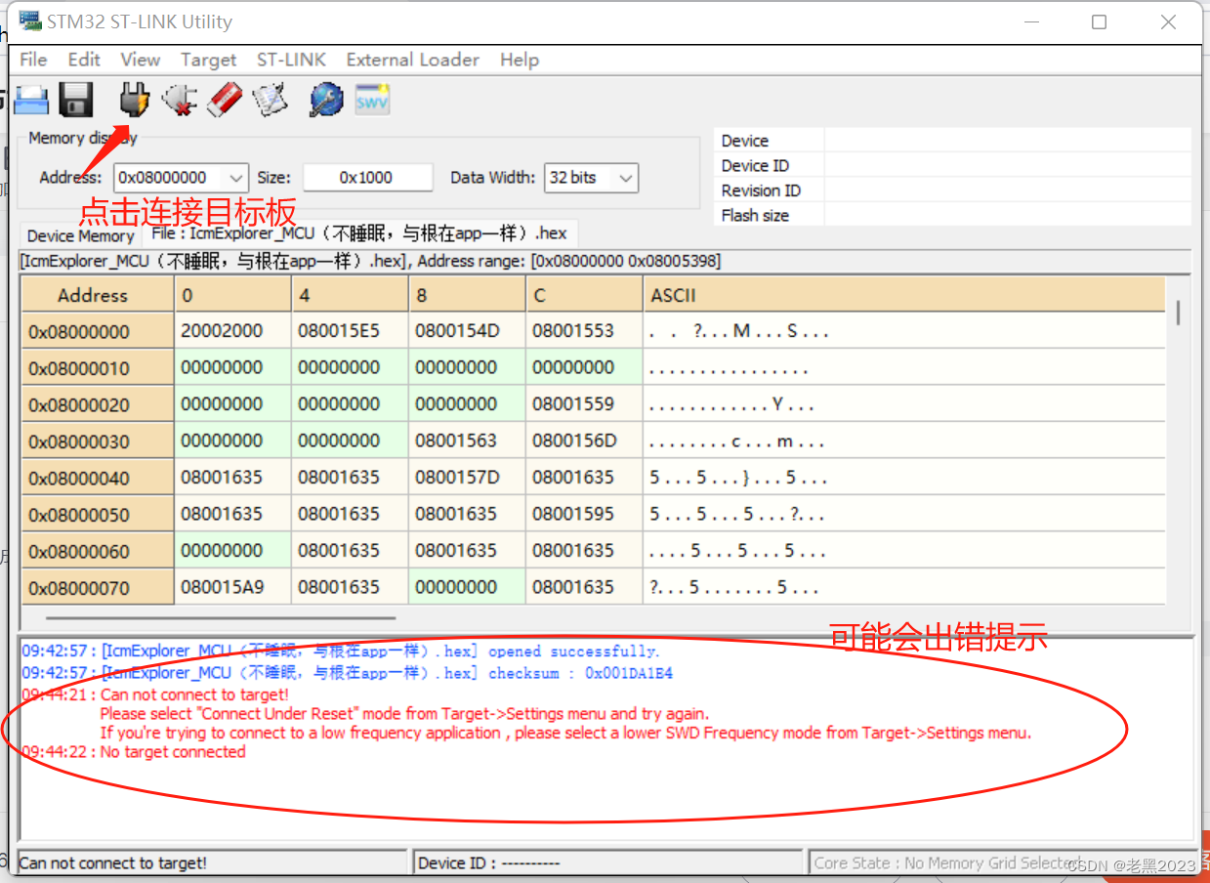This screenshot has height=883, width=1210.
Task: Open the SWV viewer icon
Action: tap(372, 99)
